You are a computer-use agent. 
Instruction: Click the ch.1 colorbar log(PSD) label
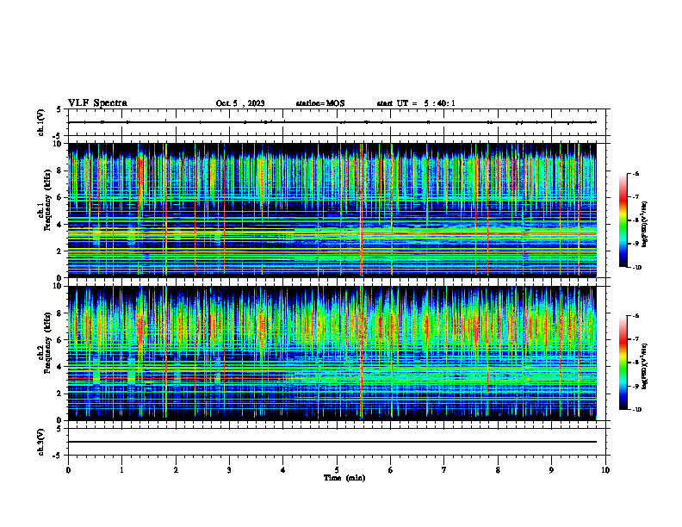point(645,225)
